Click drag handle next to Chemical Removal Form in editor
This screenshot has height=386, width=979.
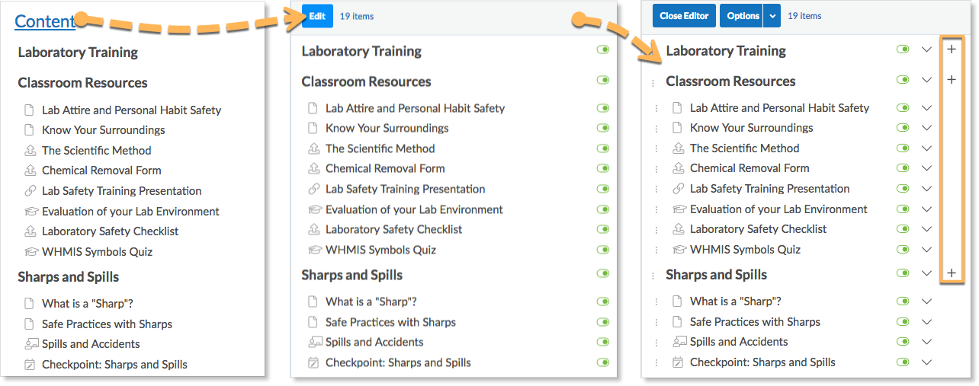point(656,169)
